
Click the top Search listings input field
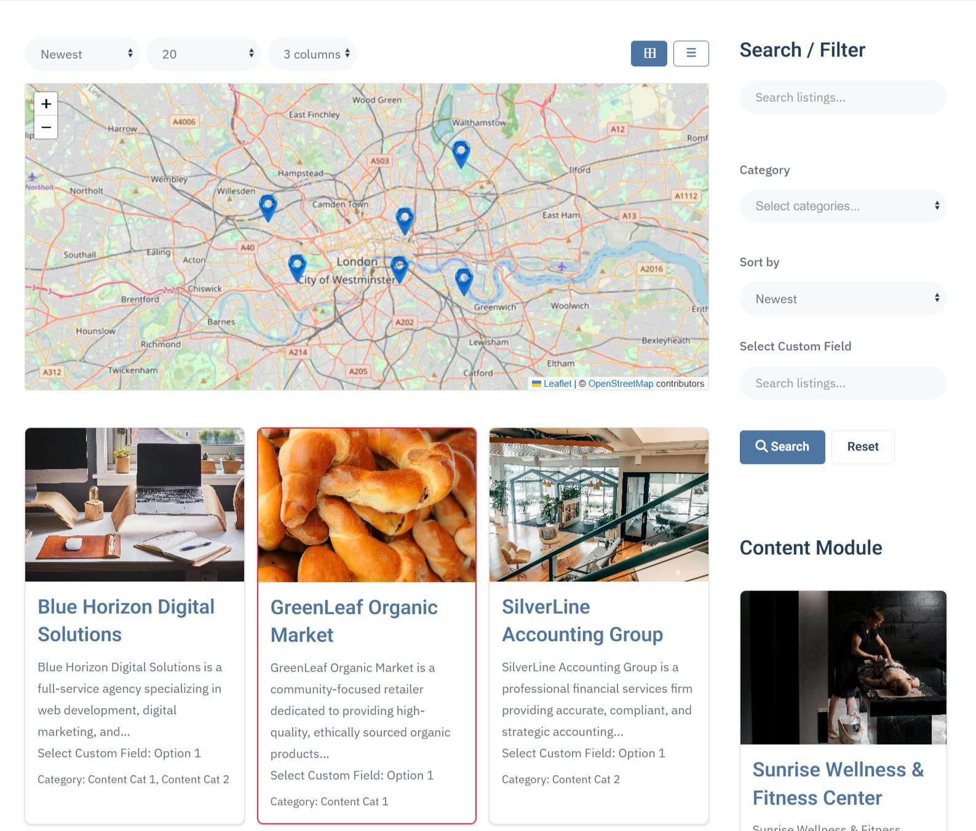click(x=843, y=97)
